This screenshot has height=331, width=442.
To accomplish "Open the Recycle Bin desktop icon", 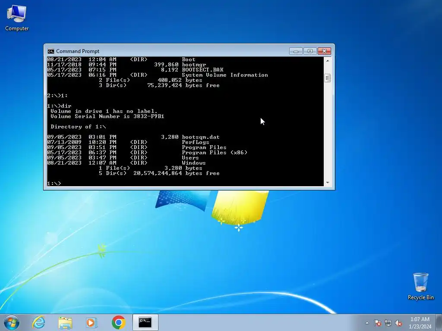I will 420,286.
